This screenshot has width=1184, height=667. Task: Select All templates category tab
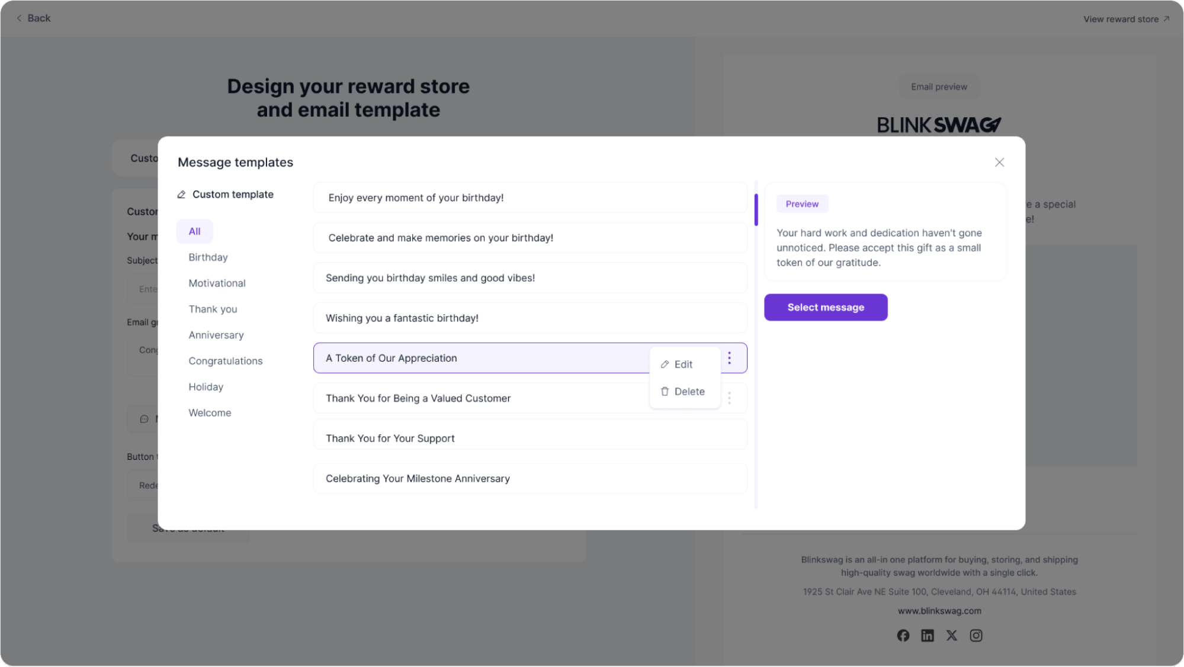(x=194, y=231)
